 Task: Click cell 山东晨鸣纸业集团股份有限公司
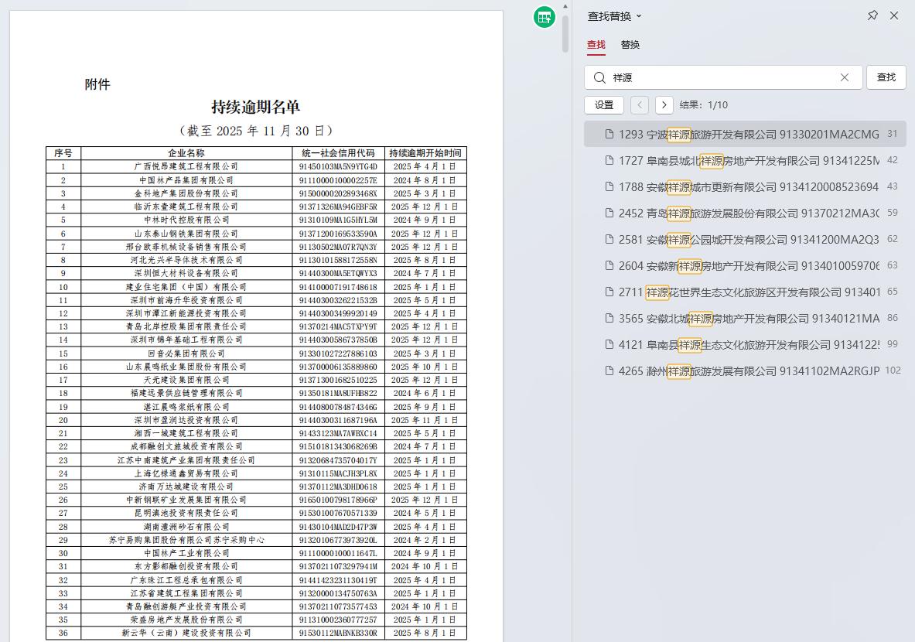click(x=186, y=367)
